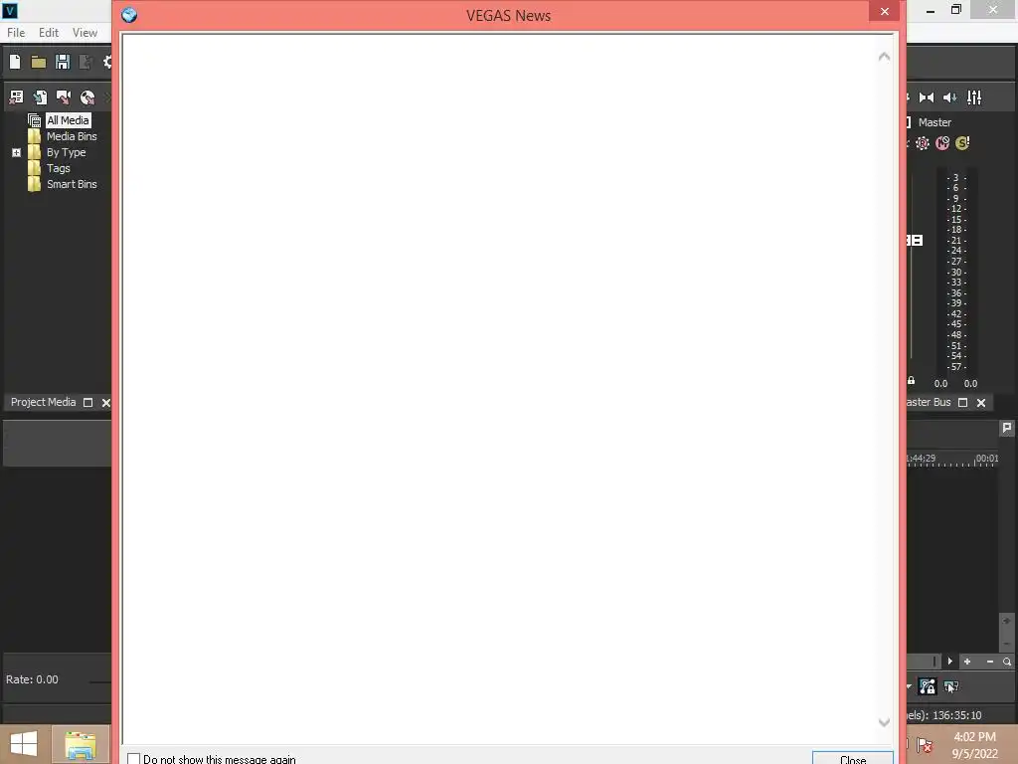Select the Smart Bins folder
The image size is (1018, 764).
click(72, 184)
